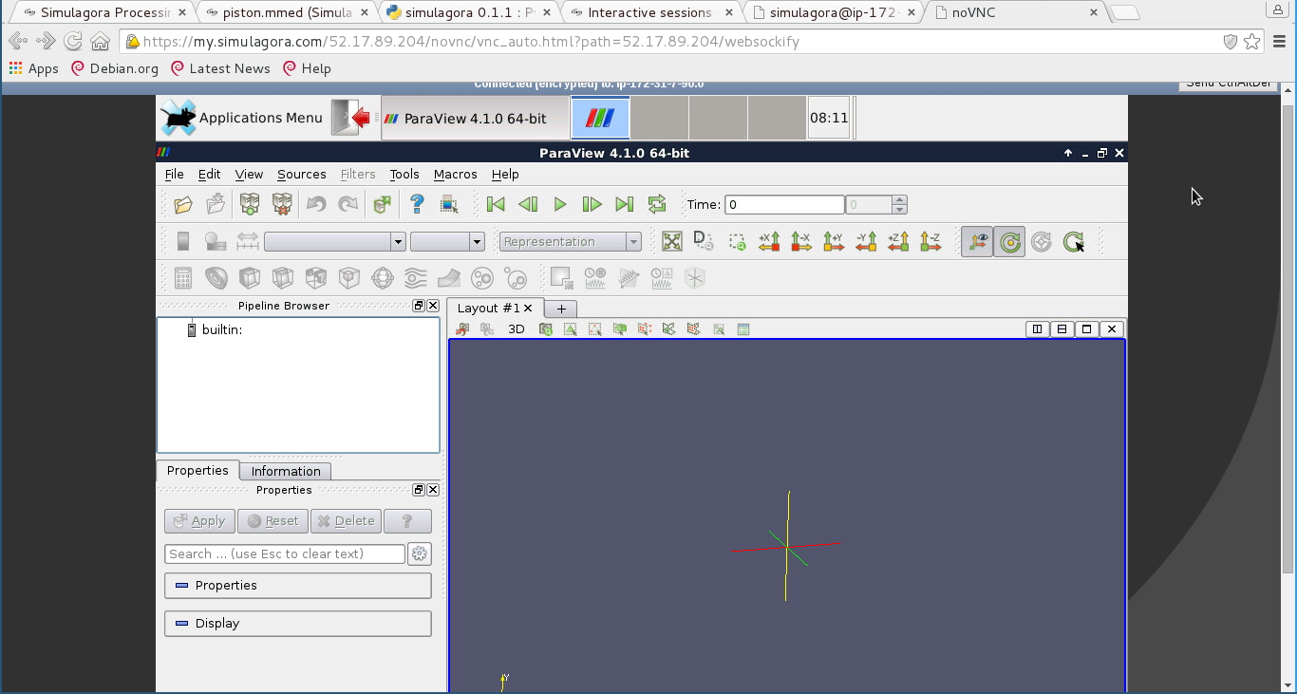Screen dimensions: 1297x694
Task: Set view direction to -Z
Action: [930, 242]
